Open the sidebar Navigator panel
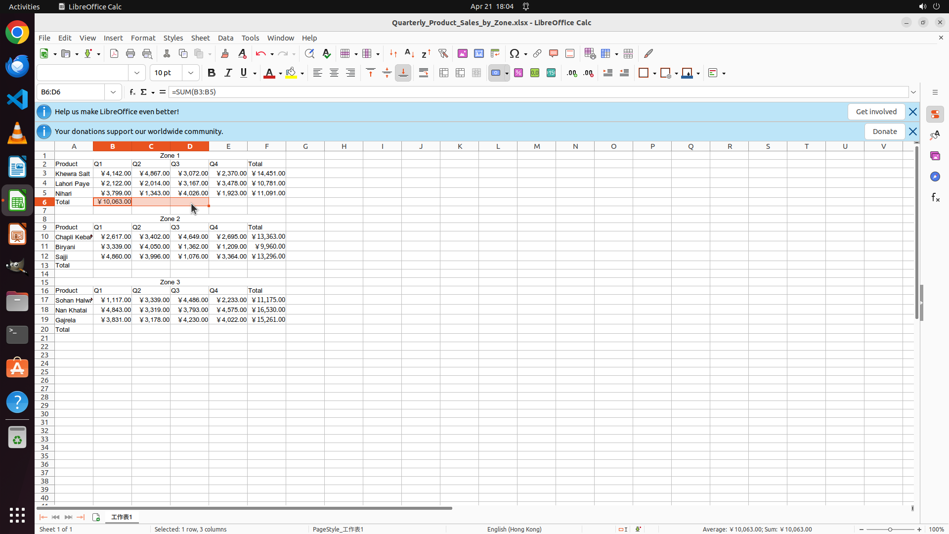The height and width of the screenshot is (534, 949). tap(935, 177)
